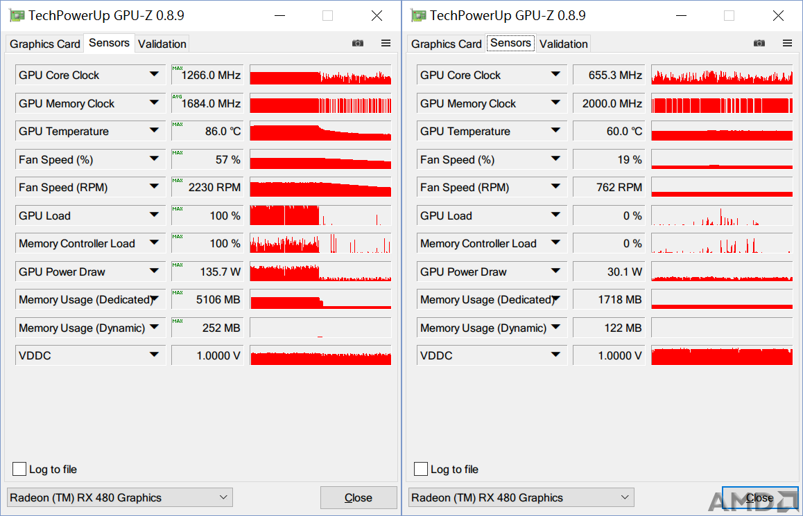
Task: Open Radeon RX 480 device selector in left window
Action: pyautogui.click(x=120, y=497)
